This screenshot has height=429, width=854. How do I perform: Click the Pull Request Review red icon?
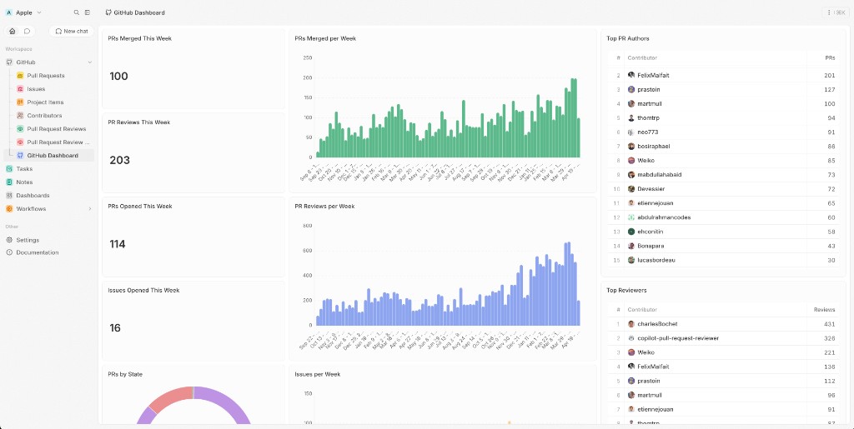coord(20,142)
